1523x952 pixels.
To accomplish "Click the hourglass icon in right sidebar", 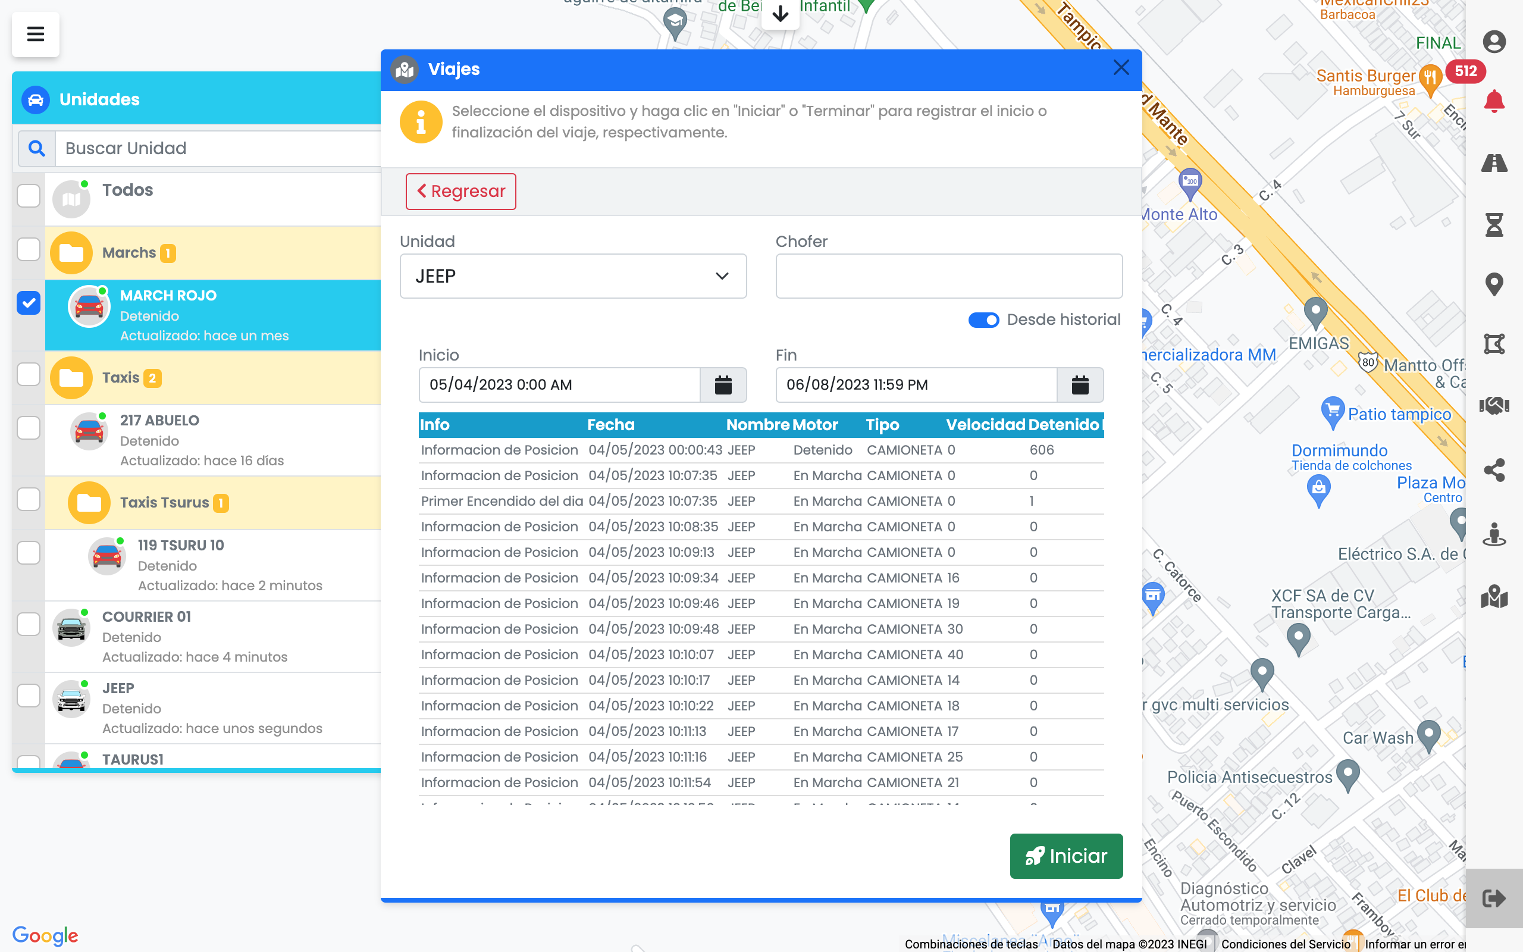I will [x=1493, y=224].
